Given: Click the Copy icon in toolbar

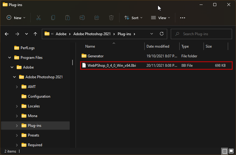Looking at the screenshot, I should (53, 18).
